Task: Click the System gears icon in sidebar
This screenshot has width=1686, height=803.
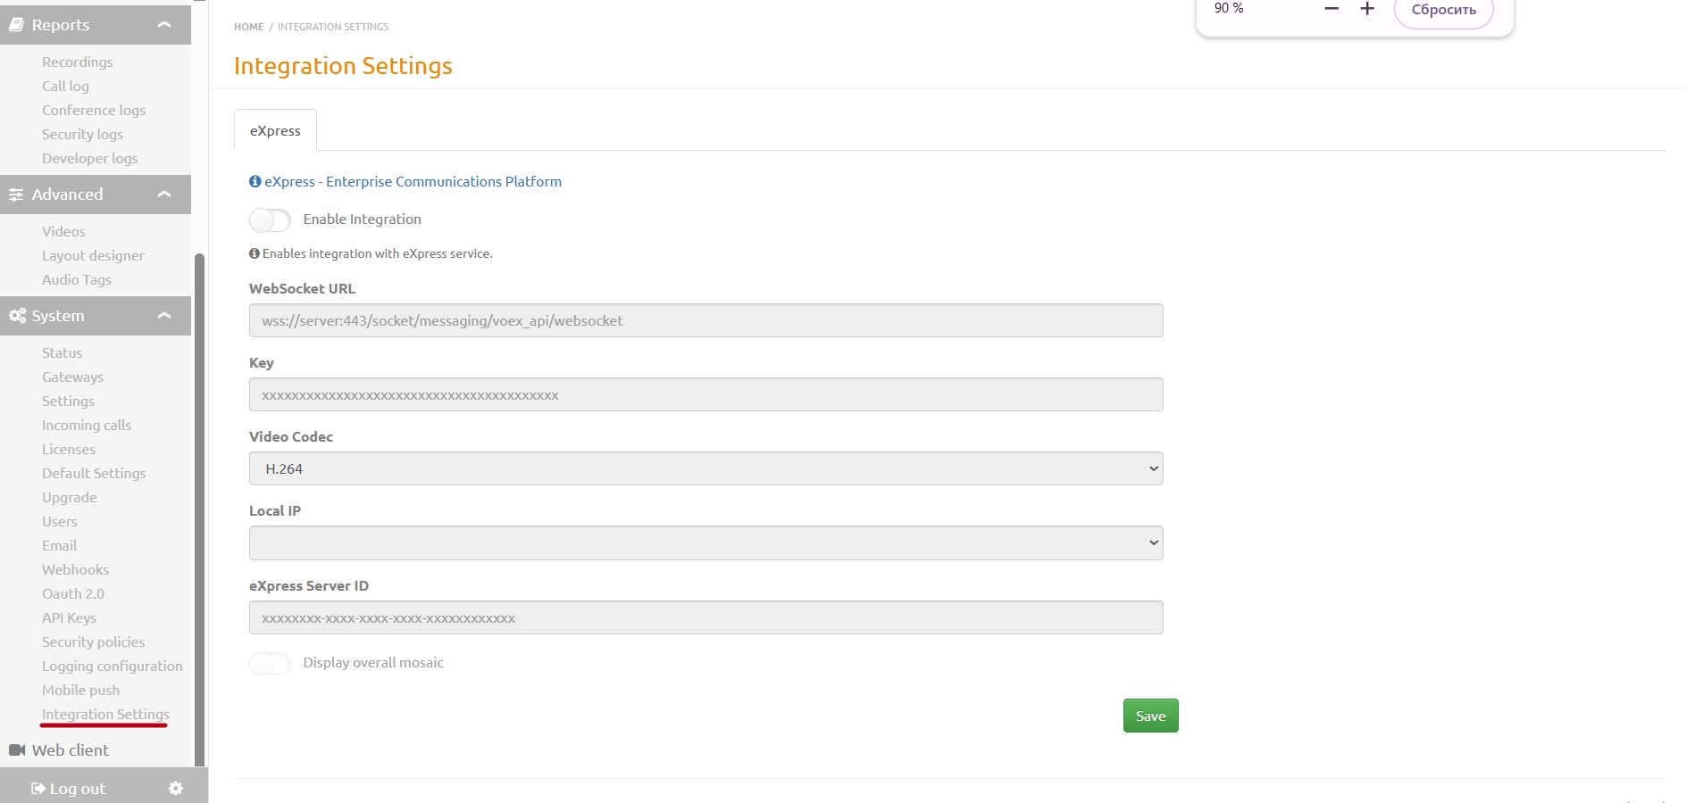Action: point(17,316)
